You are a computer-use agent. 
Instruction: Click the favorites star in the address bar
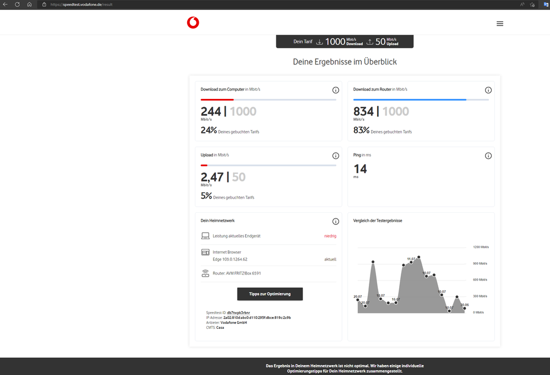532,4
